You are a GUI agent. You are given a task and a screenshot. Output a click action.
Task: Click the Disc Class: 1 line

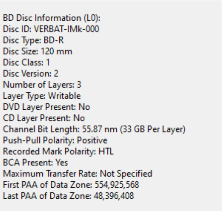click(26, 63)
